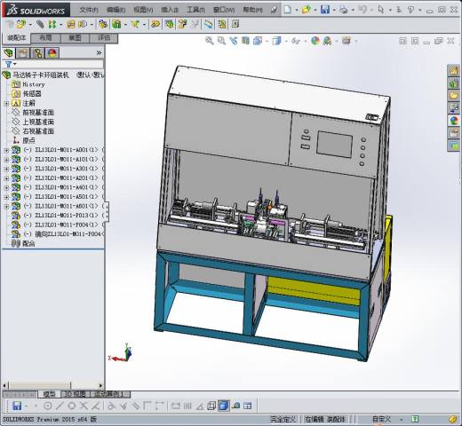Expand the 注解 annotations node

tap(6, 103)
